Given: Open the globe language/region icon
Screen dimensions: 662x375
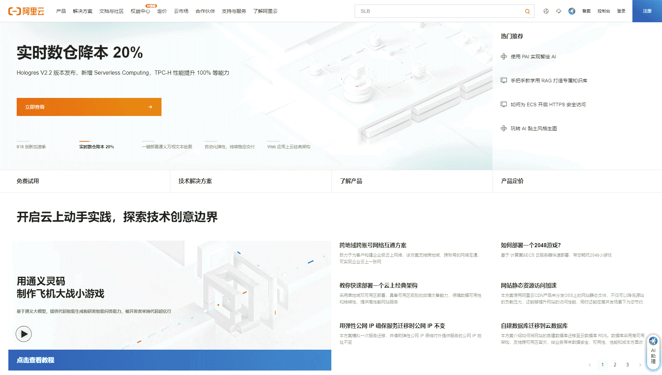Looking at the screenshot, I should (x=546, y=11).
